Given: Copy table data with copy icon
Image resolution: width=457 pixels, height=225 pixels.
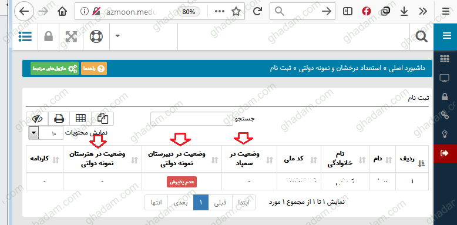Looking at the screenshot, I should 103,118.
